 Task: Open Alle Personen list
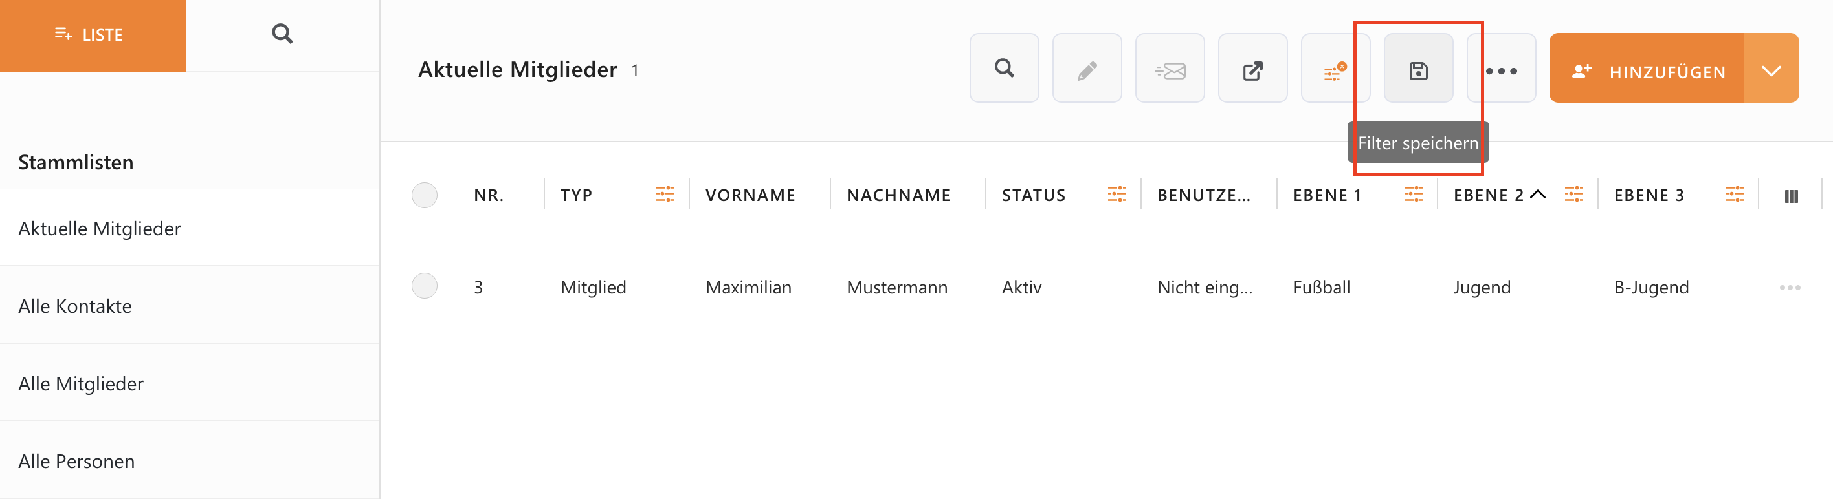click(189, 462)
